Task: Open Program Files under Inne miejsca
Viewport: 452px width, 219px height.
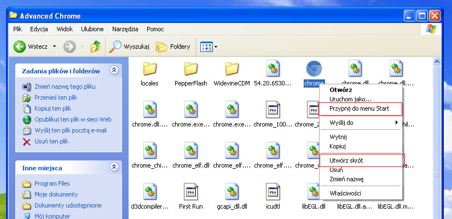Action: 52,183
